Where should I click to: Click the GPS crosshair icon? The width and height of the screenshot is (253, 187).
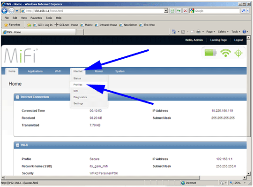click(238, 53)
